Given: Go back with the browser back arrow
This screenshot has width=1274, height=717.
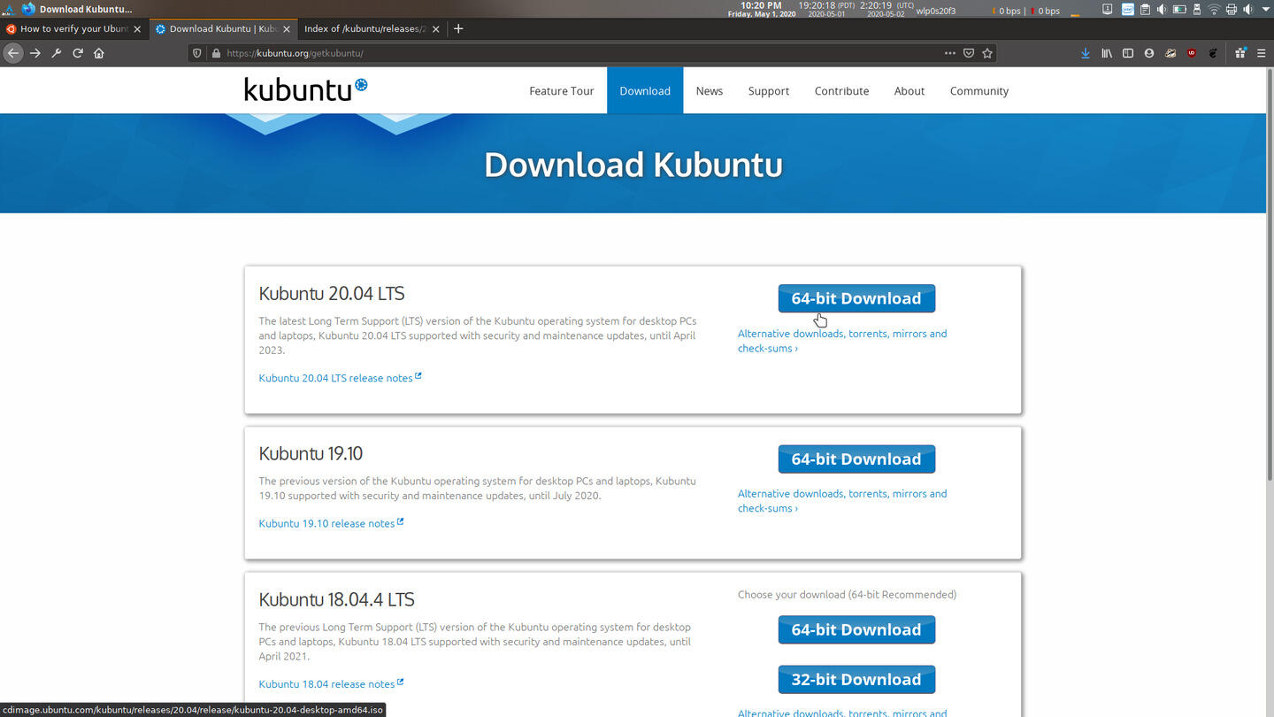Looking at the screenshot, I should 12,53.
